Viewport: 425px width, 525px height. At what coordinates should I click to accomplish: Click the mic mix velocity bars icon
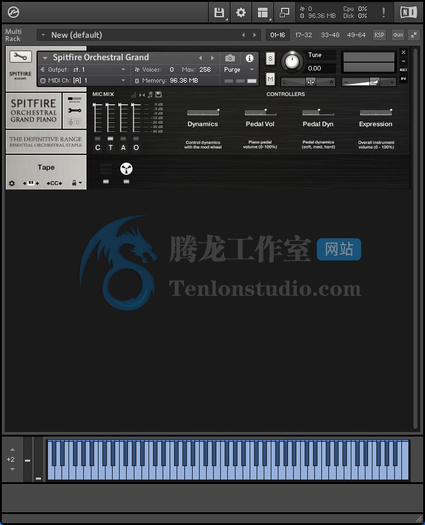133,95
